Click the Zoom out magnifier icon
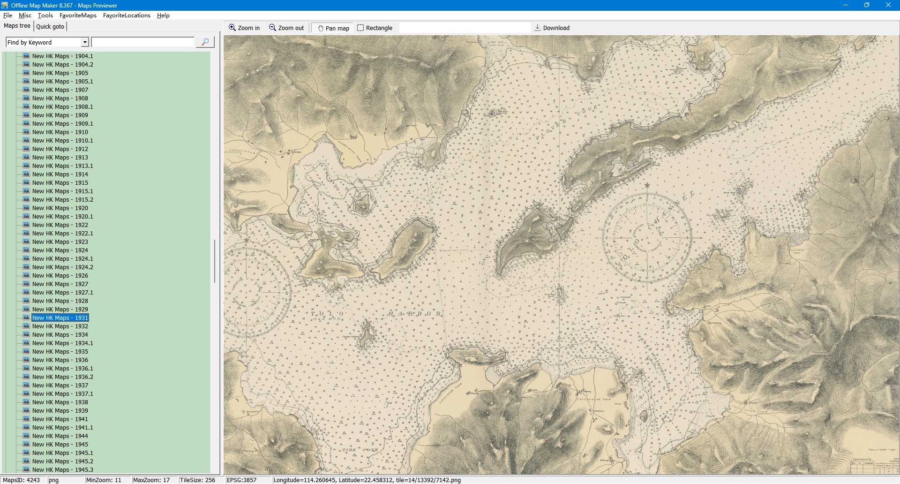The width and height of the screenshot is (900, 484). (x=272, y=28)
